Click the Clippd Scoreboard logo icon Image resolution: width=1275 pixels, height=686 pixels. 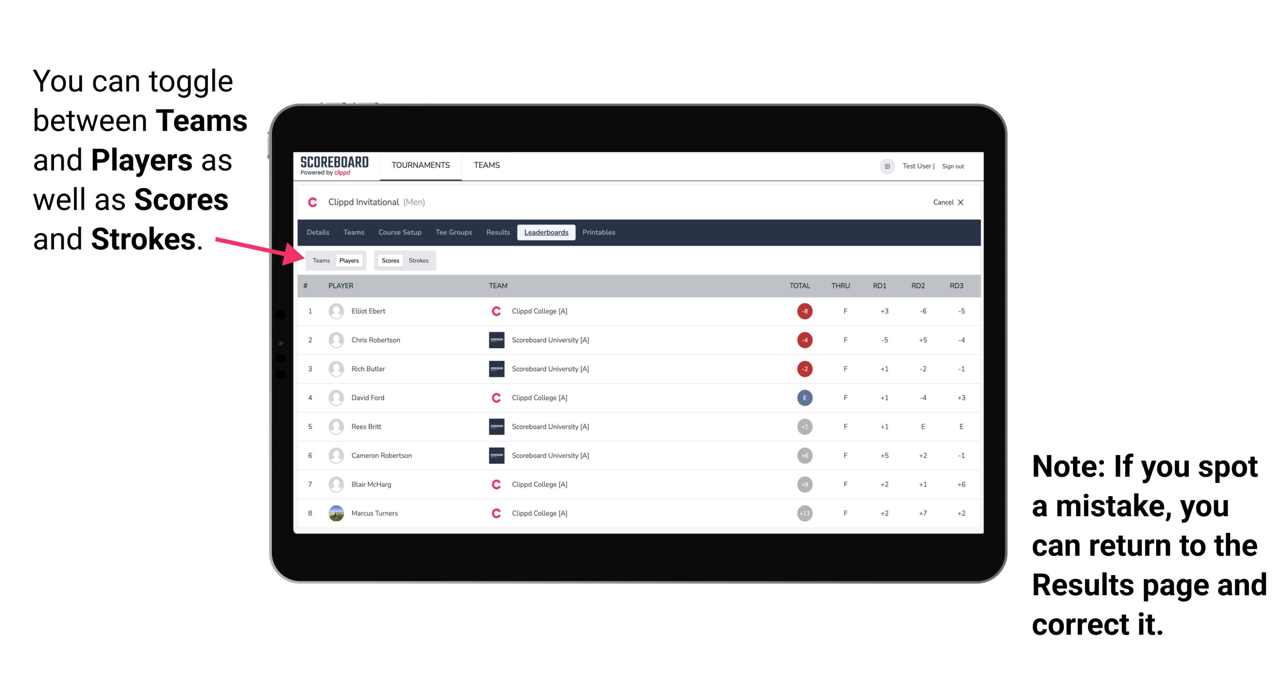(x=333, y=167)
